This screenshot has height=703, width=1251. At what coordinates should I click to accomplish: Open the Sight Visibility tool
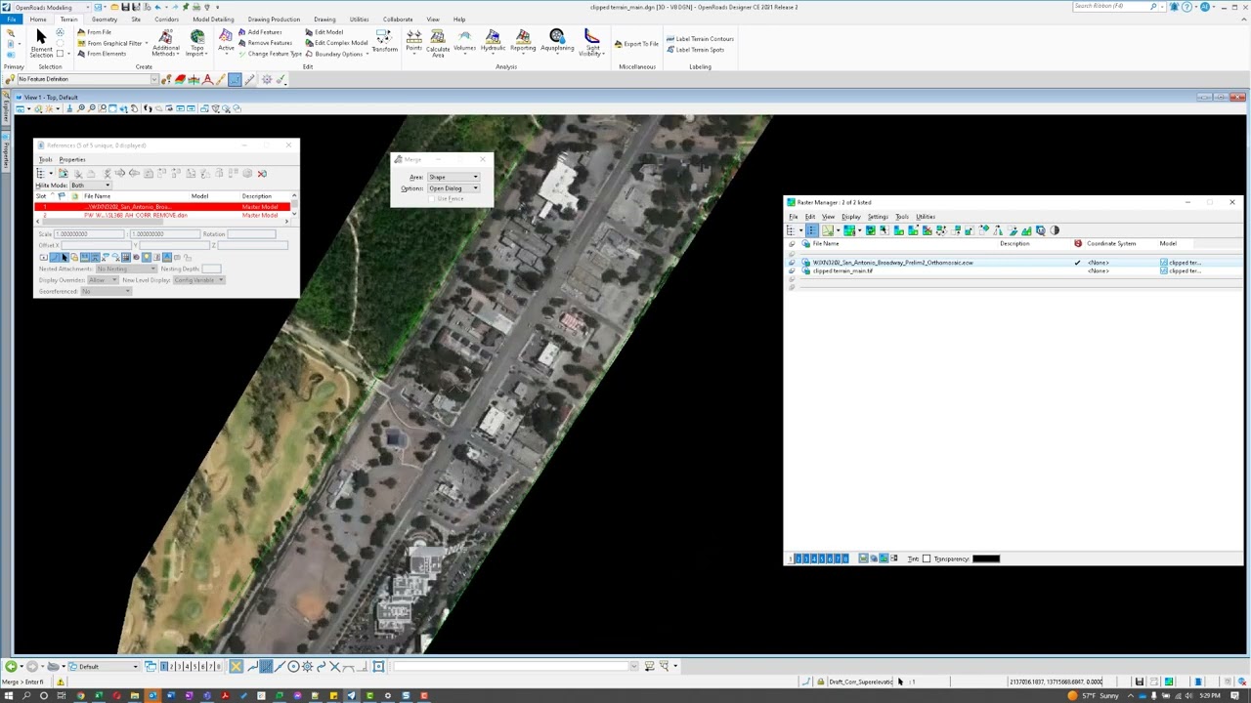[x=591, y=43]
